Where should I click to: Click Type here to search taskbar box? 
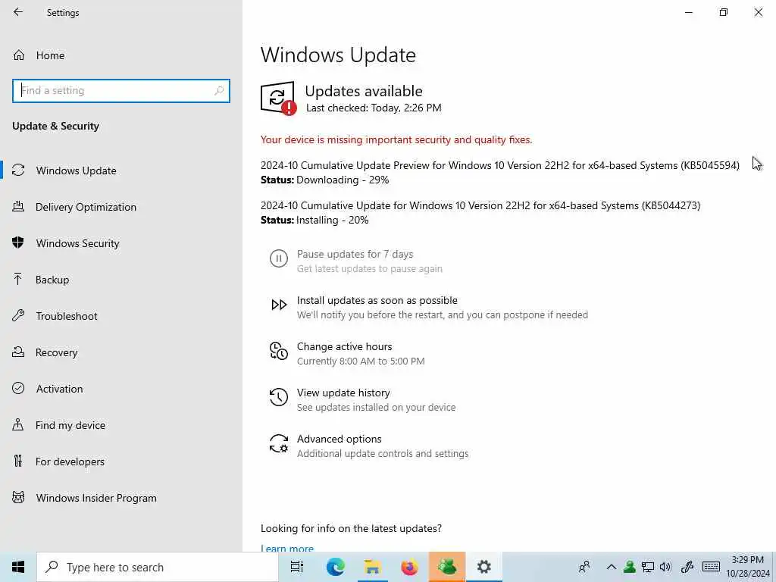[x=158, y=567]
